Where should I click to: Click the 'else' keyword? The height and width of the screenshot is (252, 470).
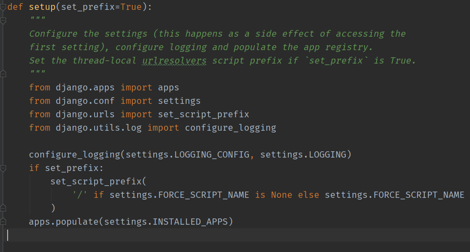(309, 195)
